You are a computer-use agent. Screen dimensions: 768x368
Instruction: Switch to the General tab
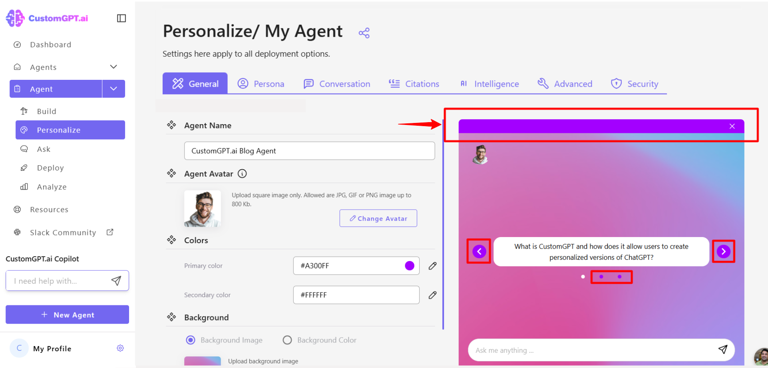point(195,83)
